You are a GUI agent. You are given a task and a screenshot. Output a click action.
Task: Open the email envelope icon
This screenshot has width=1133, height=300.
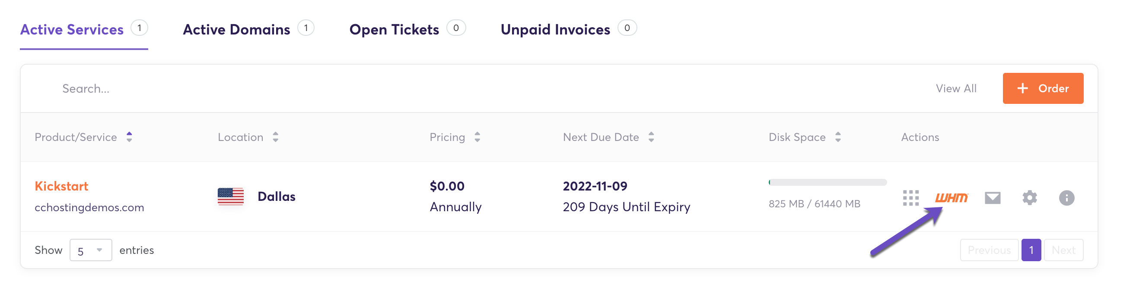coord(992,198)
